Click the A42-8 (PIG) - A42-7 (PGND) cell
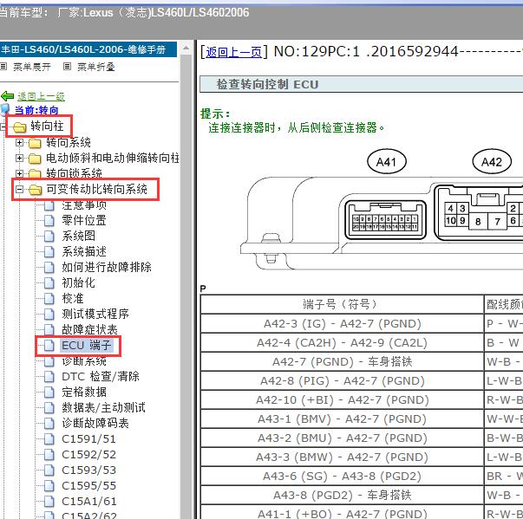 [x=343, y=380]
